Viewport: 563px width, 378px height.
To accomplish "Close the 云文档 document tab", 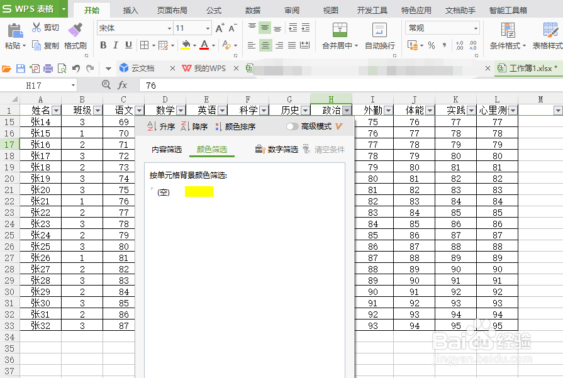I will tap(173, 68).
